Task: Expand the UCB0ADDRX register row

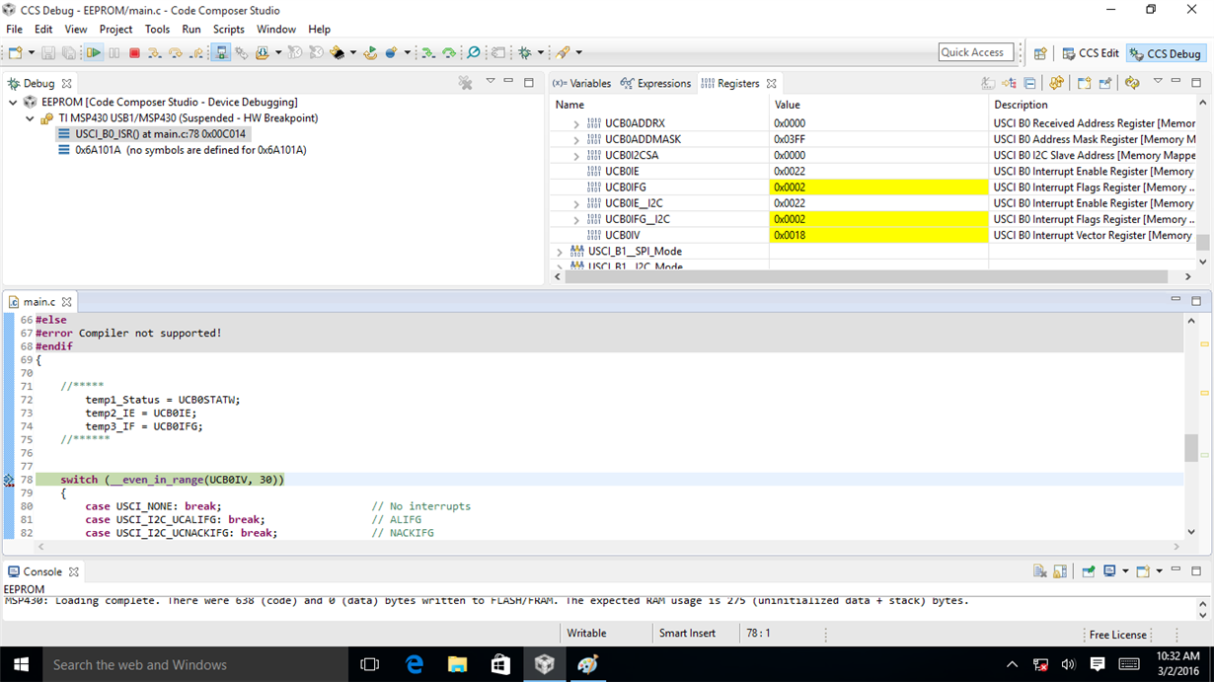Action: [x=576, y=124]
